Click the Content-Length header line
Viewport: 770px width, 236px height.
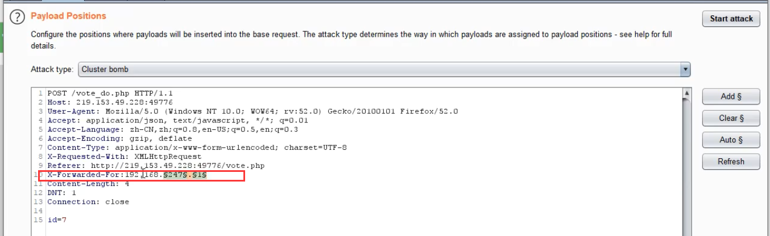pos(88,184)
